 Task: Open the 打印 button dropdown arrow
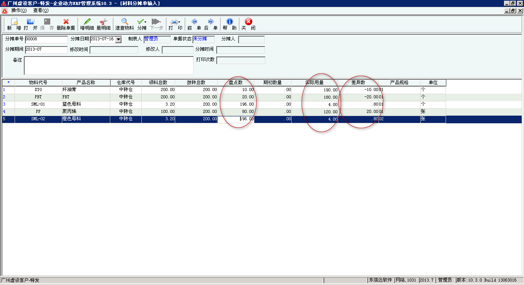coord(179,22)
